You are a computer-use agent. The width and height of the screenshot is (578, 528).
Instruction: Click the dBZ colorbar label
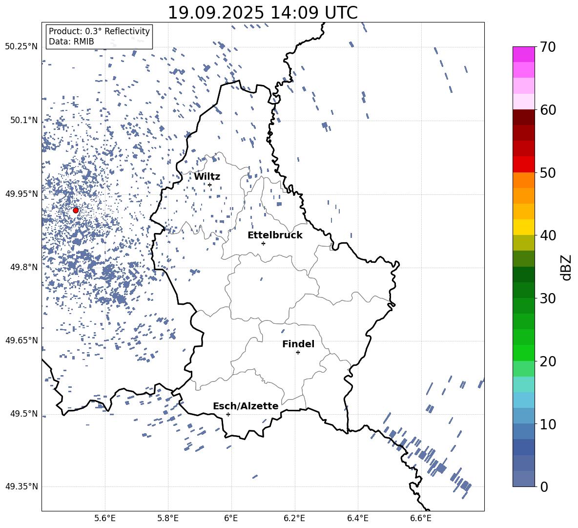click(x=567, y=267)
